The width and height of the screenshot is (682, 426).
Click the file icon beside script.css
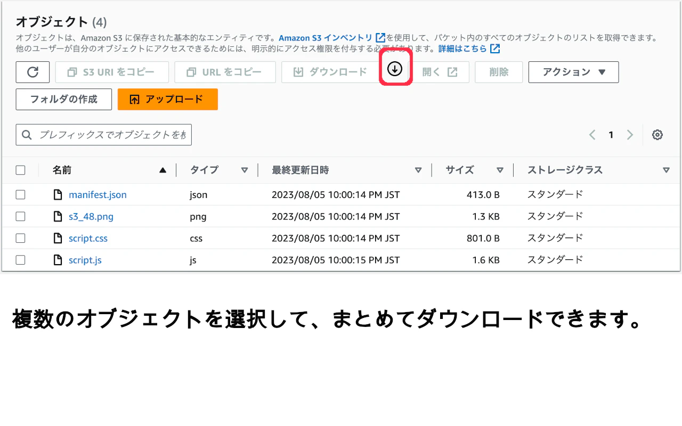click(58, 238)
